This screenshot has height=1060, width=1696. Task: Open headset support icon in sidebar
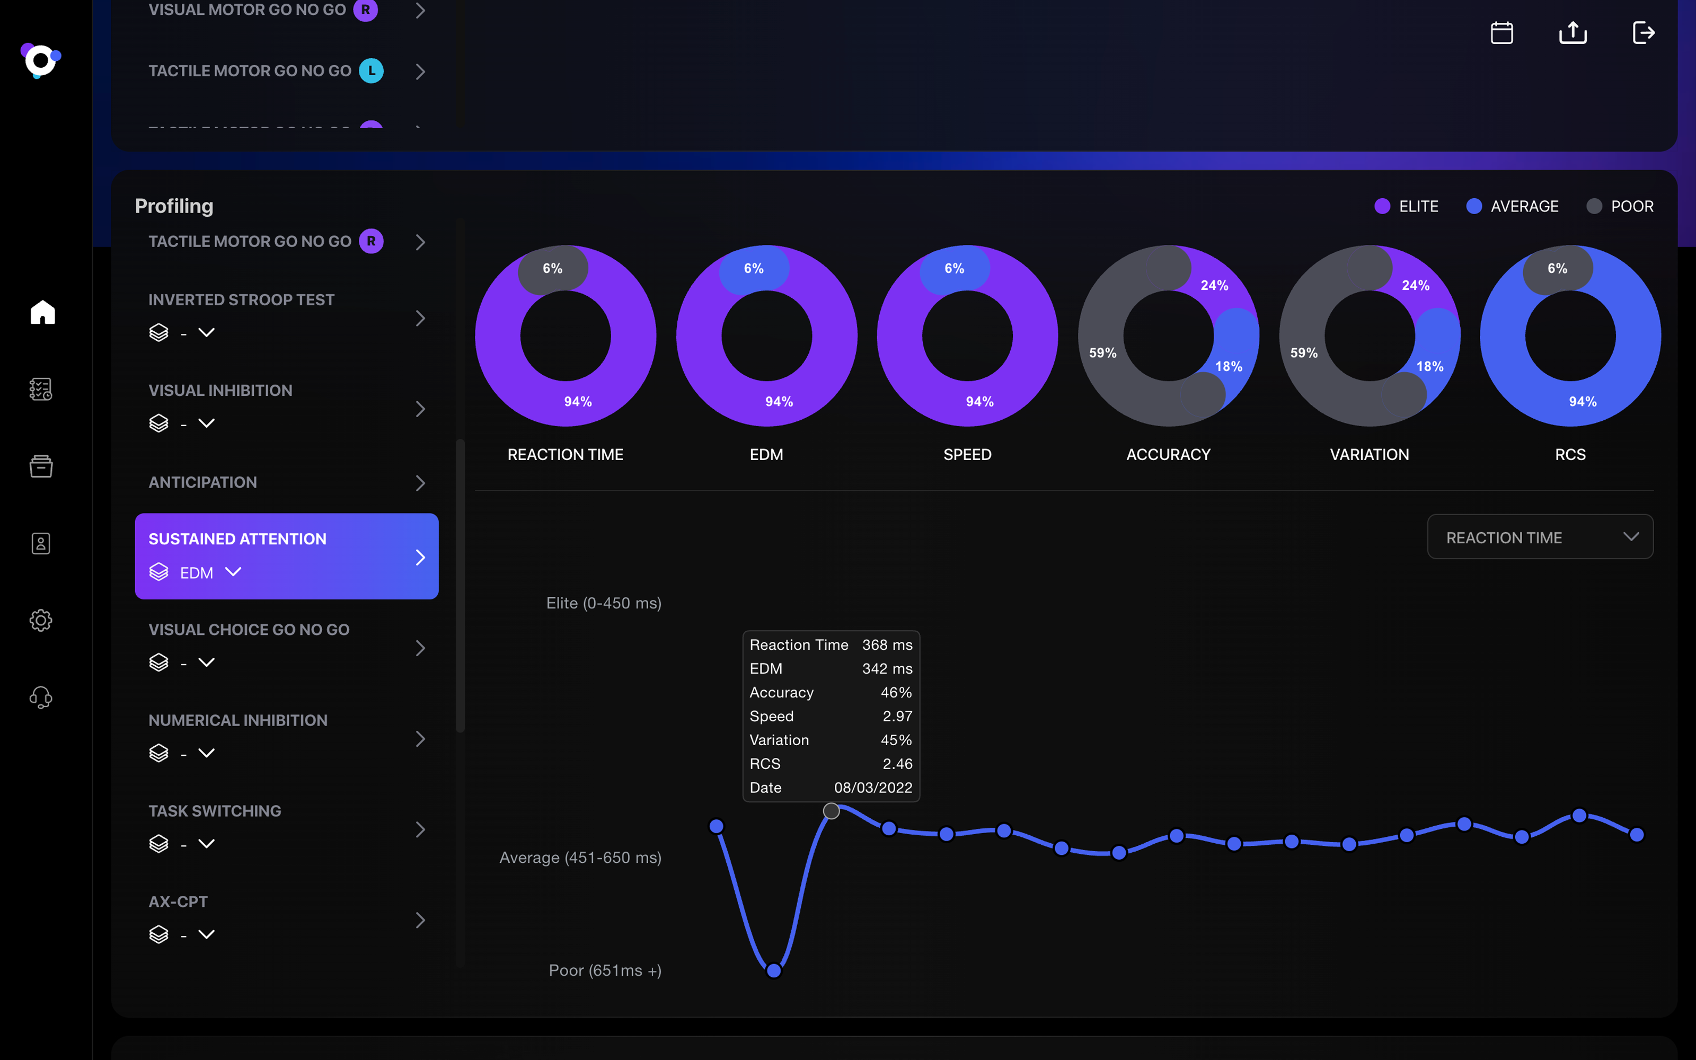pos(41,697)
